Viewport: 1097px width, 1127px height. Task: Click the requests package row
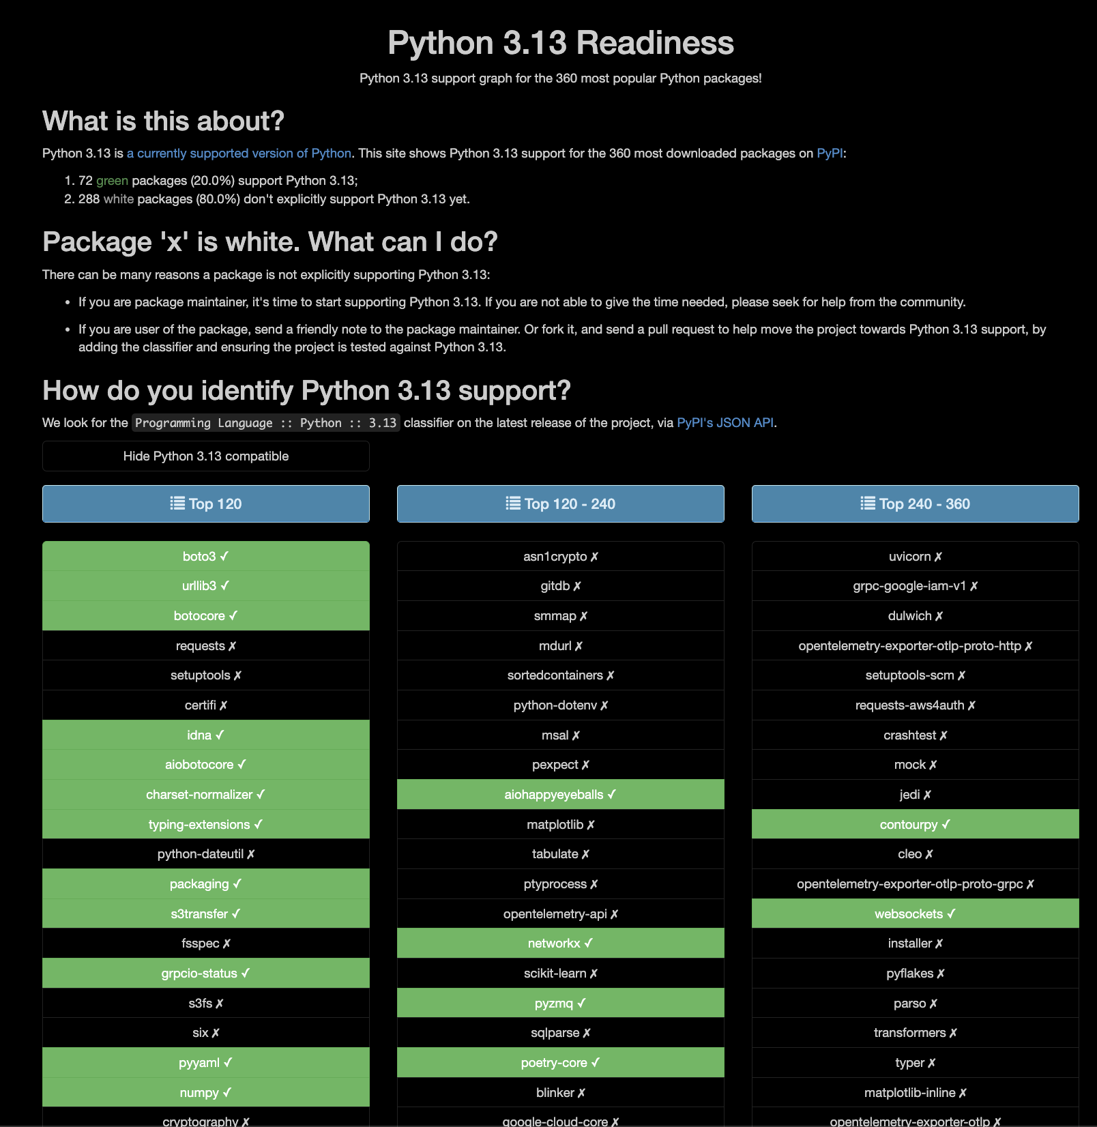[x=206, y=645]
